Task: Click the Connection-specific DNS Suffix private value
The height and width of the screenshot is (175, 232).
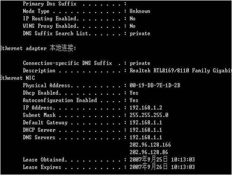Action: point(140,63)
